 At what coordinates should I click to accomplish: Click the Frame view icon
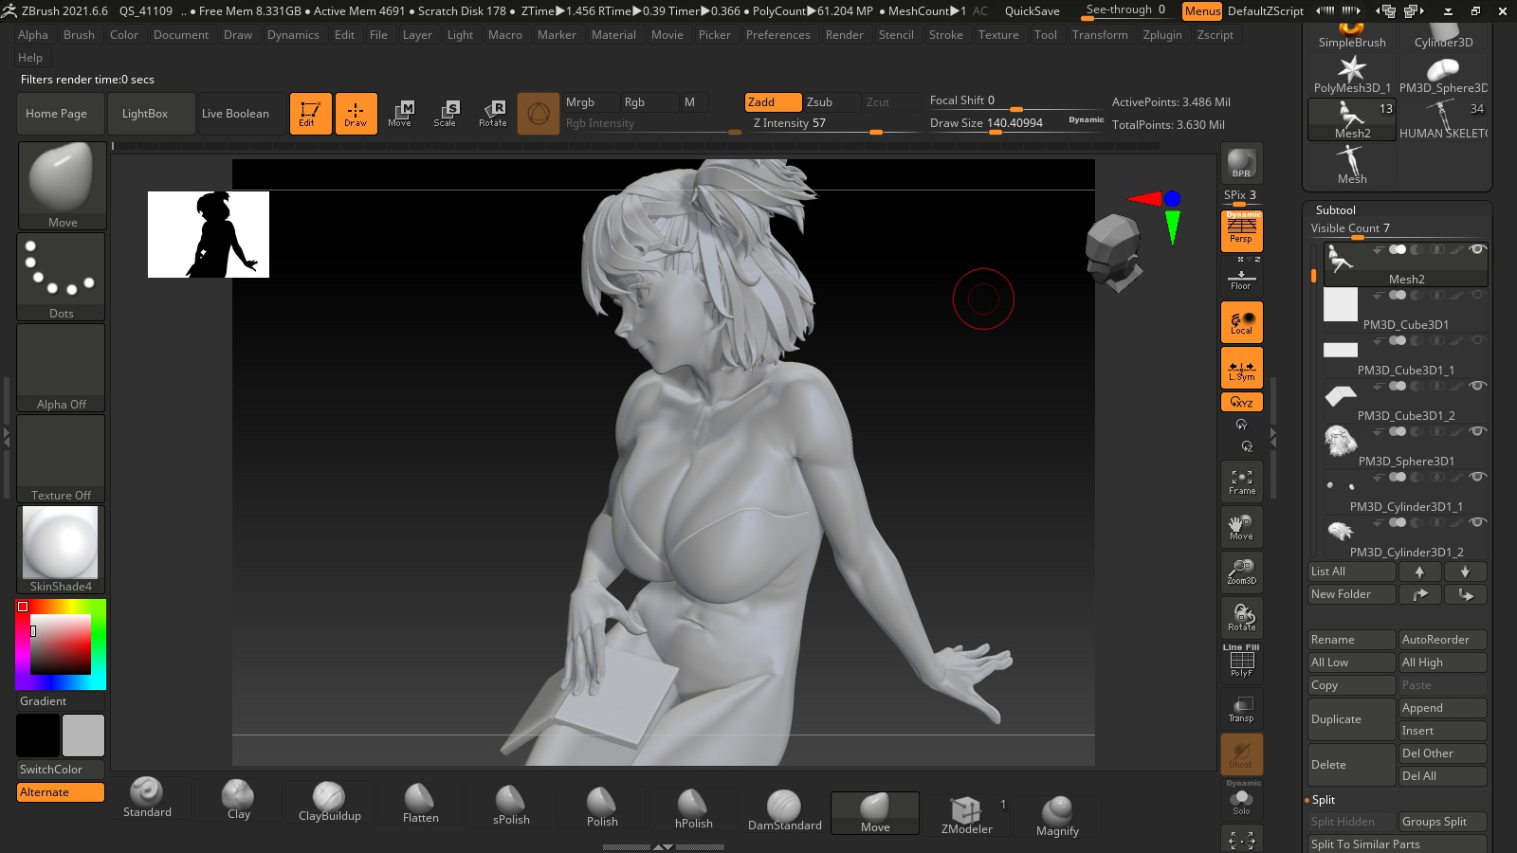point(1241,481)
